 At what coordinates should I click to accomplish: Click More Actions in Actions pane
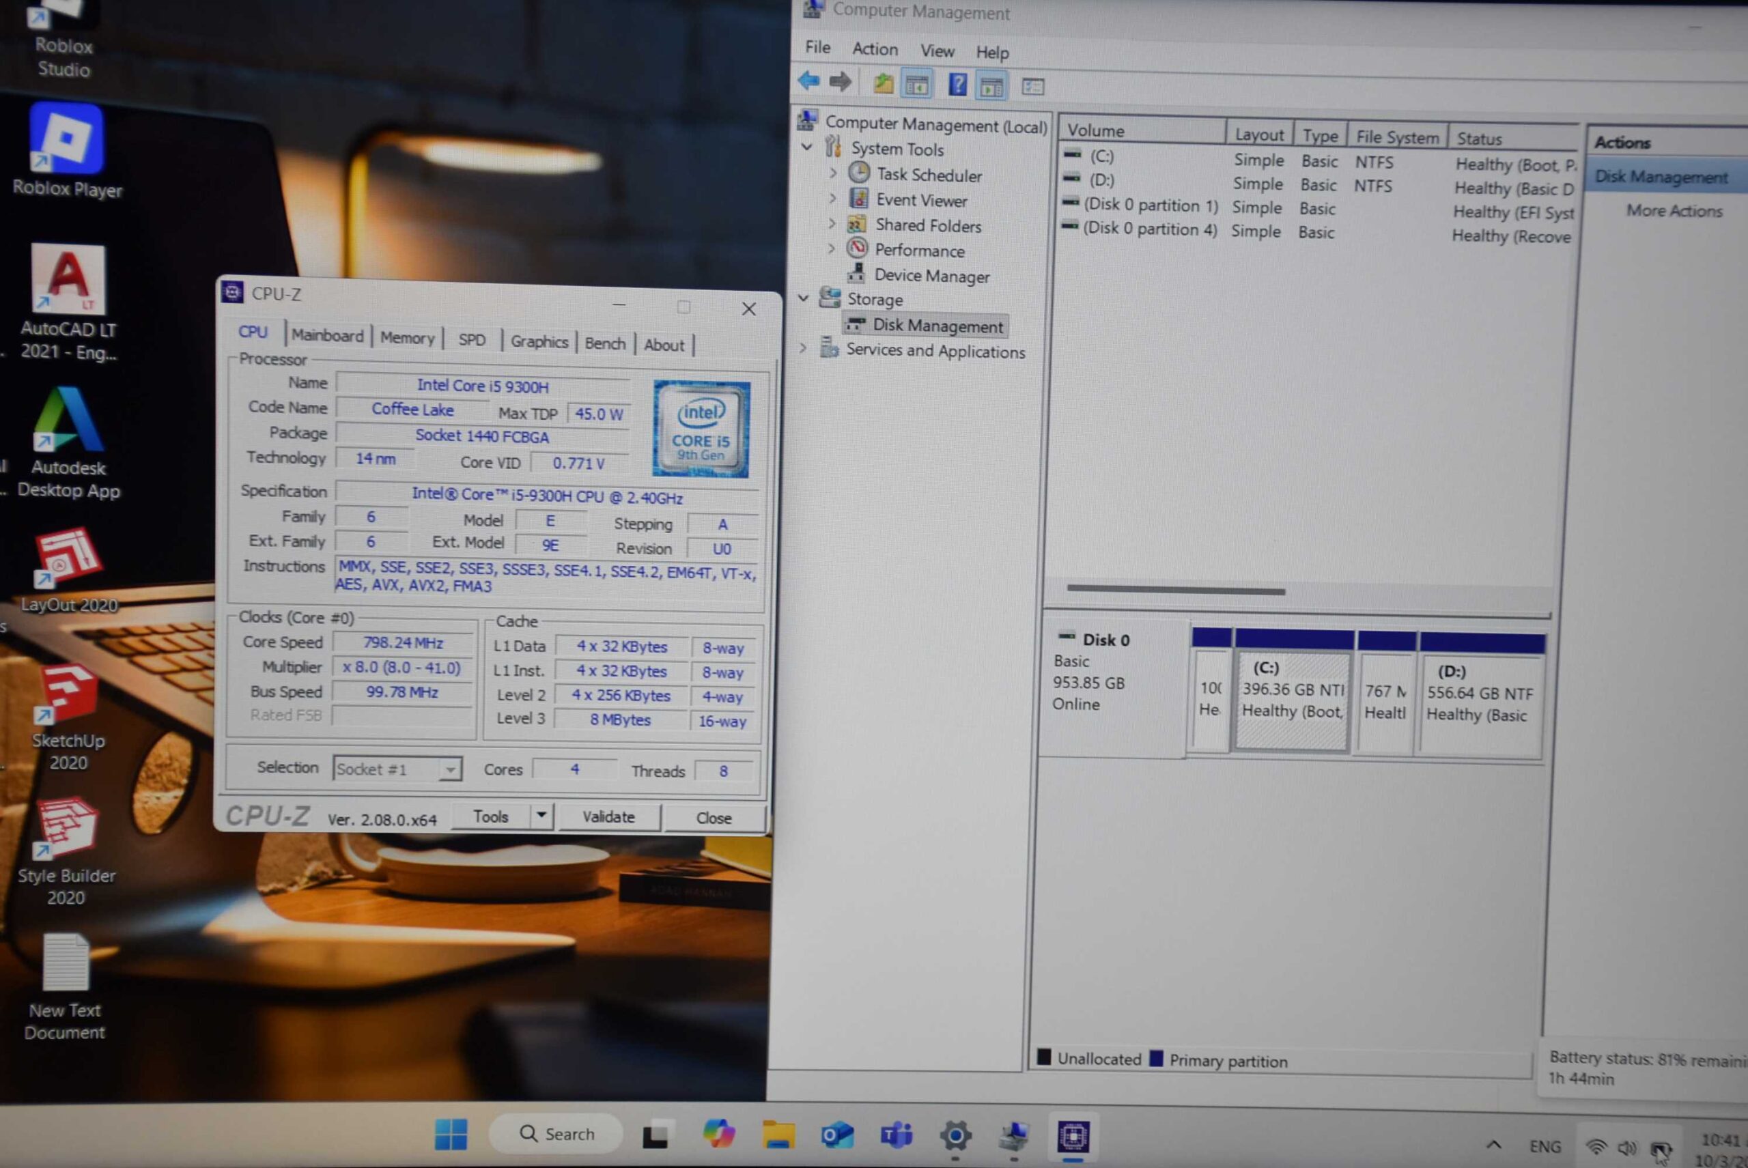pyautogui.click(x=1674, y=211)
